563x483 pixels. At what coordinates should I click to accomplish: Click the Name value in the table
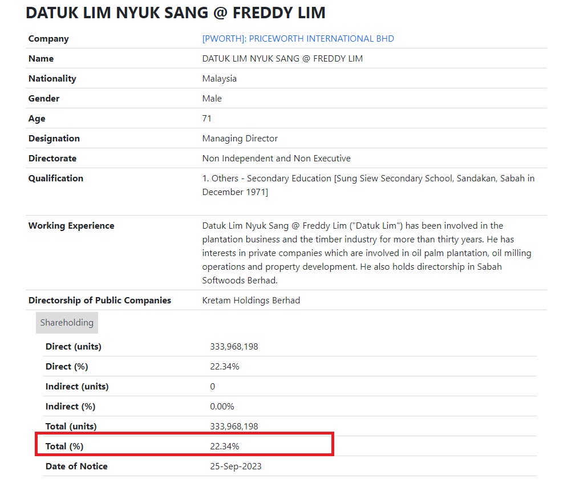[x=282, y=59]
